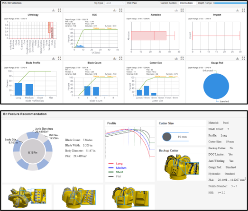Expand Impact chart to fullscreen
The image size is (248, 211).
(243, 10)
